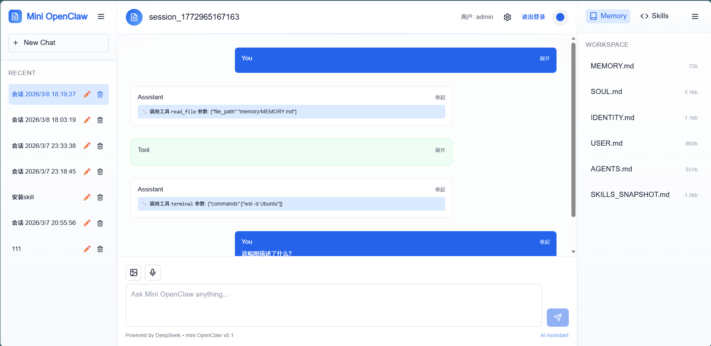Click the microphone voice input icon
This screenshot has height=346, width=711.
point(153,272)
